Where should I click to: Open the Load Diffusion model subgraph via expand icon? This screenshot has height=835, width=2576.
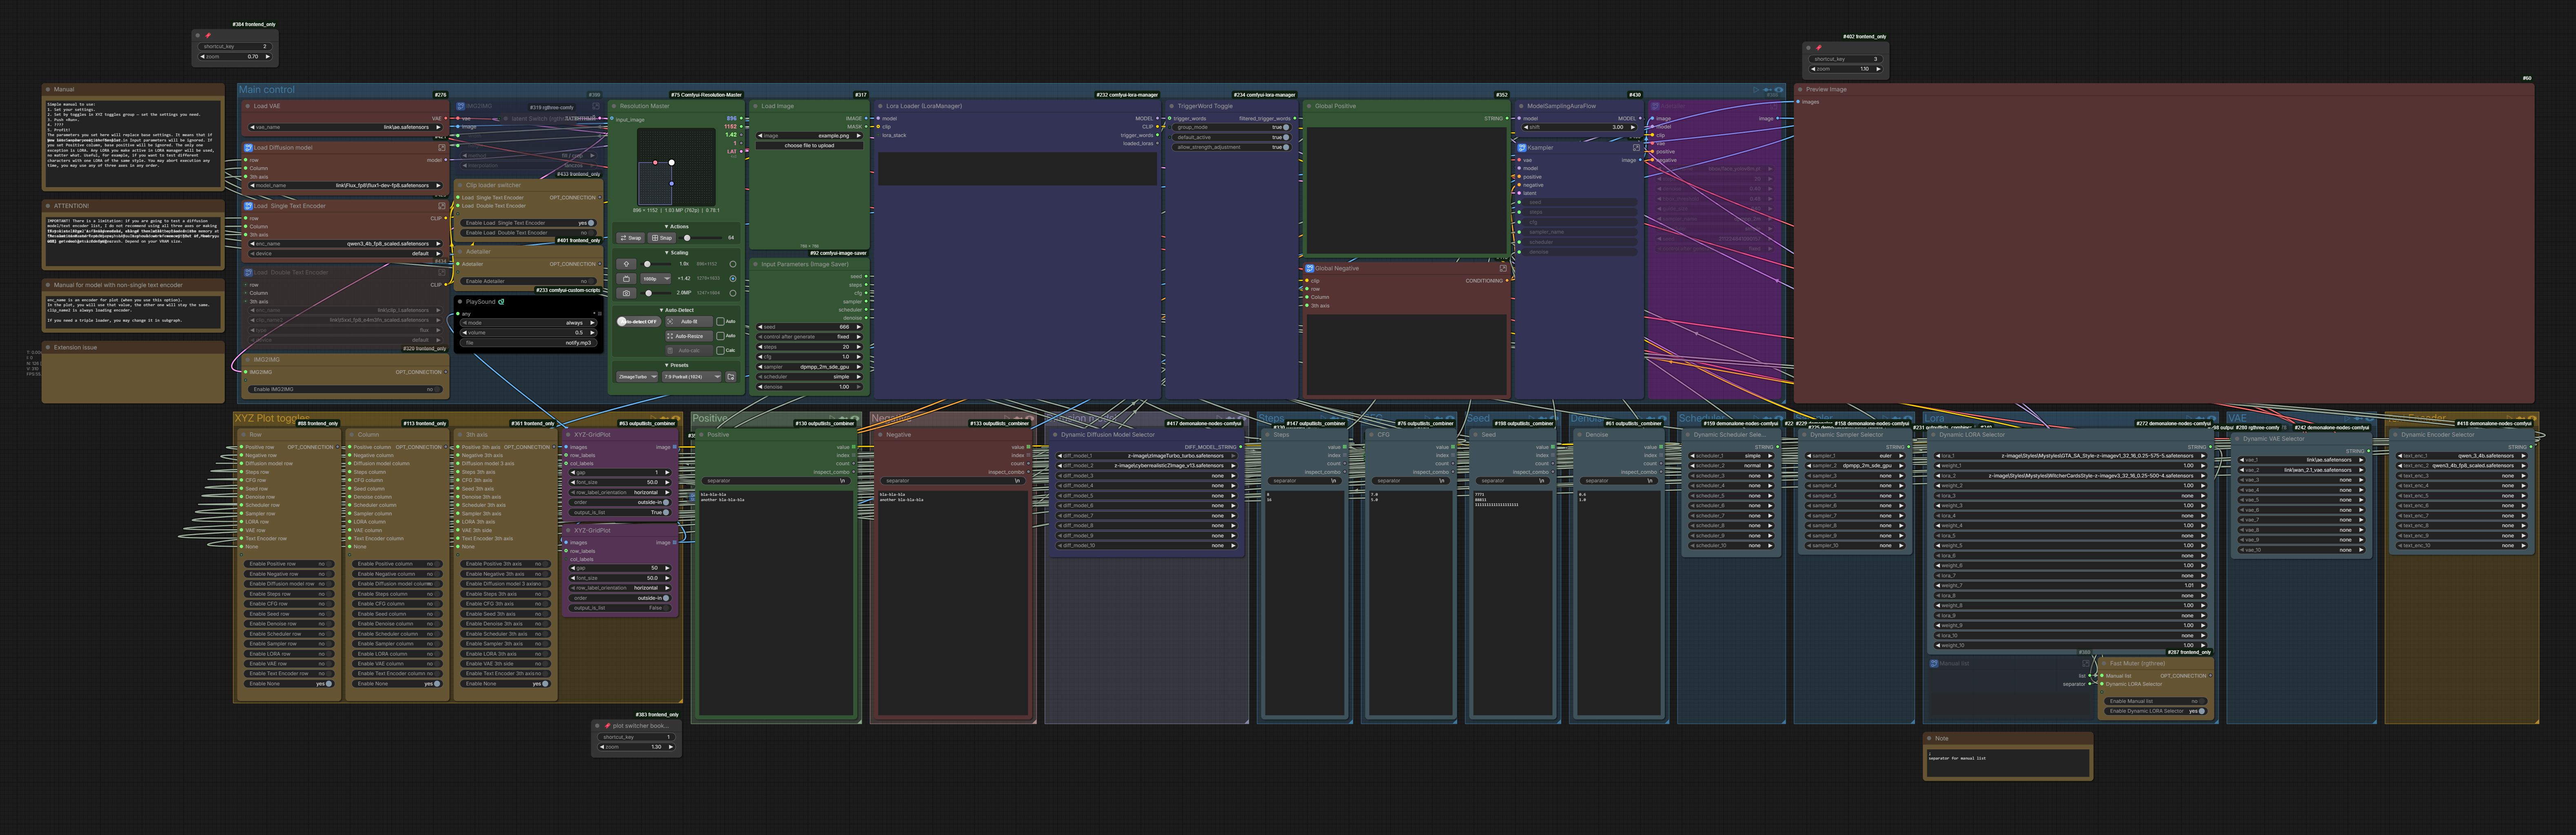point(441,148)
